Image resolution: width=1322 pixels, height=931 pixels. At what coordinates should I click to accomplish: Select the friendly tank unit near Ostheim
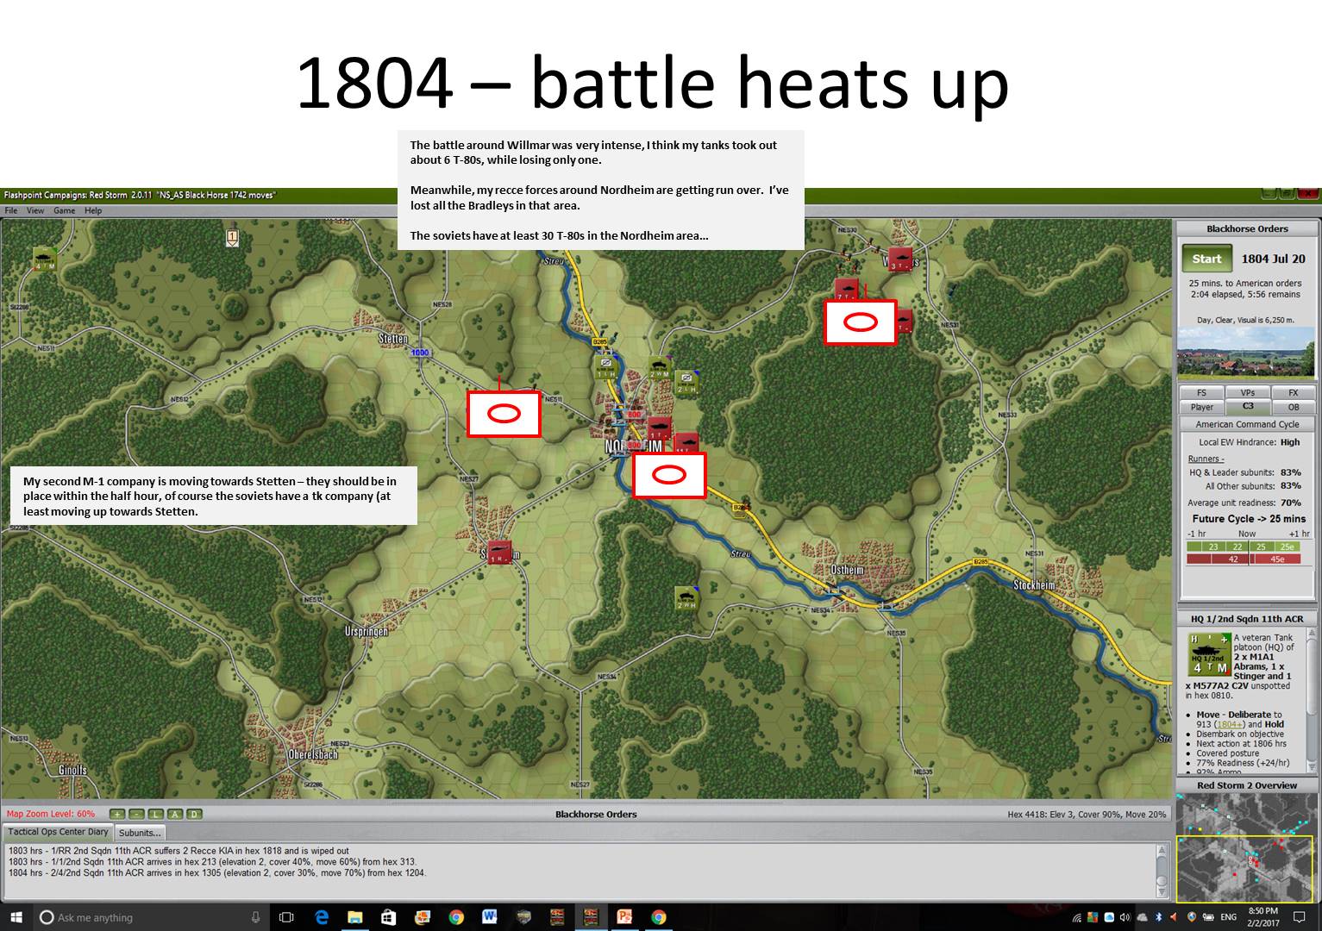tap(686, 597)
